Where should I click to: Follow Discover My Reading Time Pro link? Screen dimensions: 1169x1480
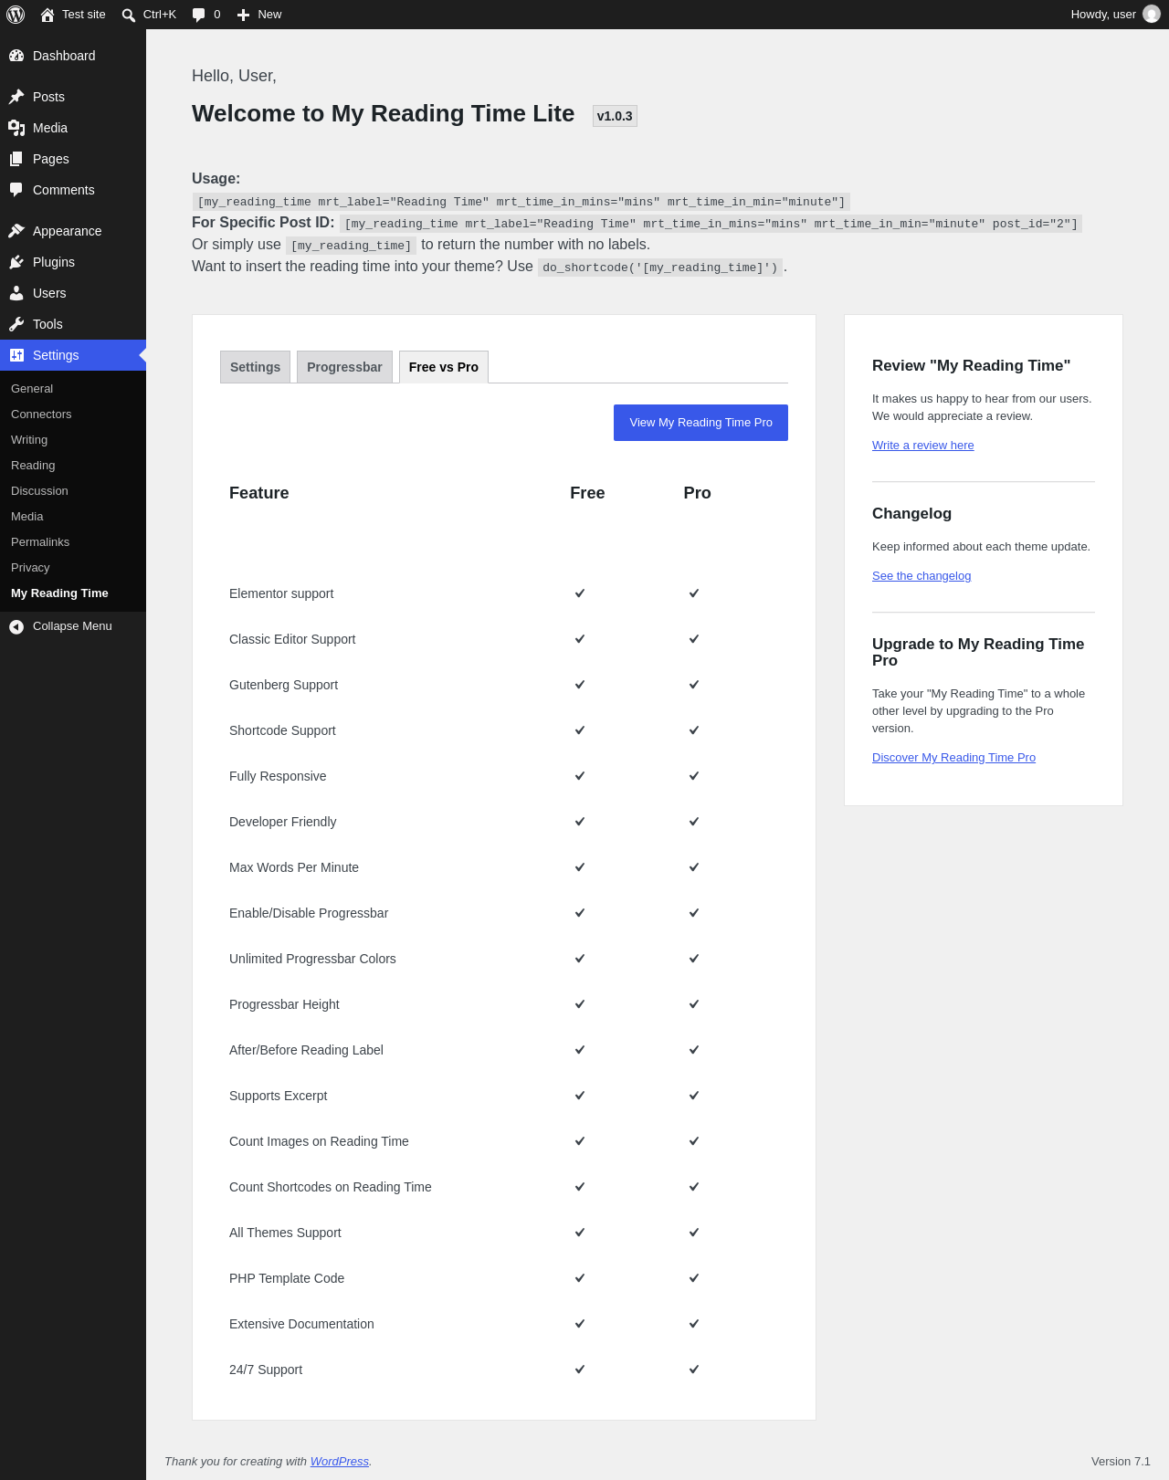tap(953, 758)
